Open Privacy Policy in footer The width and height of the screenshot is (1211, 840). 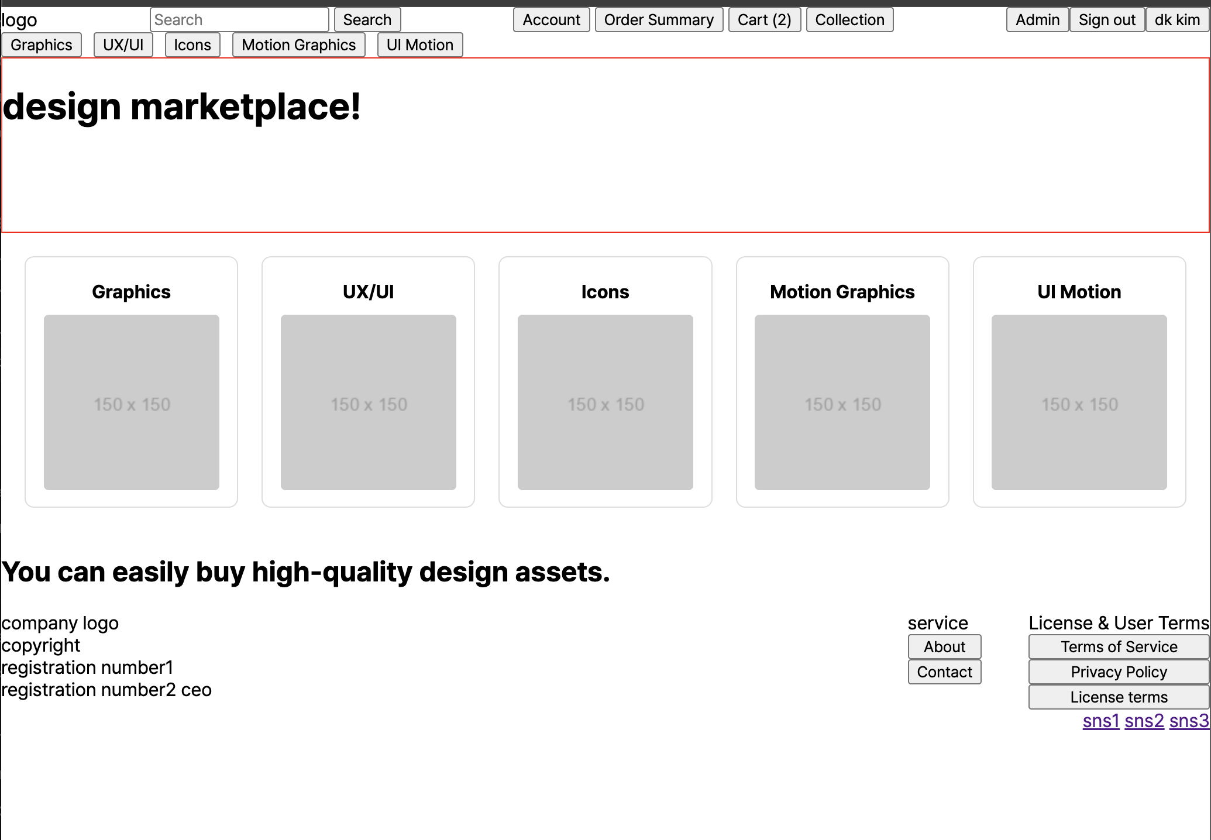[x=1119, y=672]
